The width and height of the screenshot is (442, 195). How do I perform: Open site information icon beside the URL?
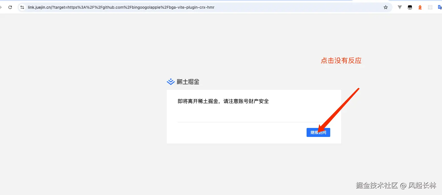tap(22, 7)
